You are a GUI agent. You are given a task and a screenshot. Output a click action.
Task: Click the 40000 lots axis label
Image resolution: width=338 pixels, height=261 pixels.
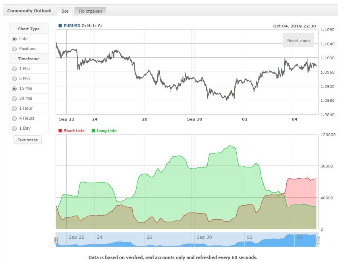326,198
